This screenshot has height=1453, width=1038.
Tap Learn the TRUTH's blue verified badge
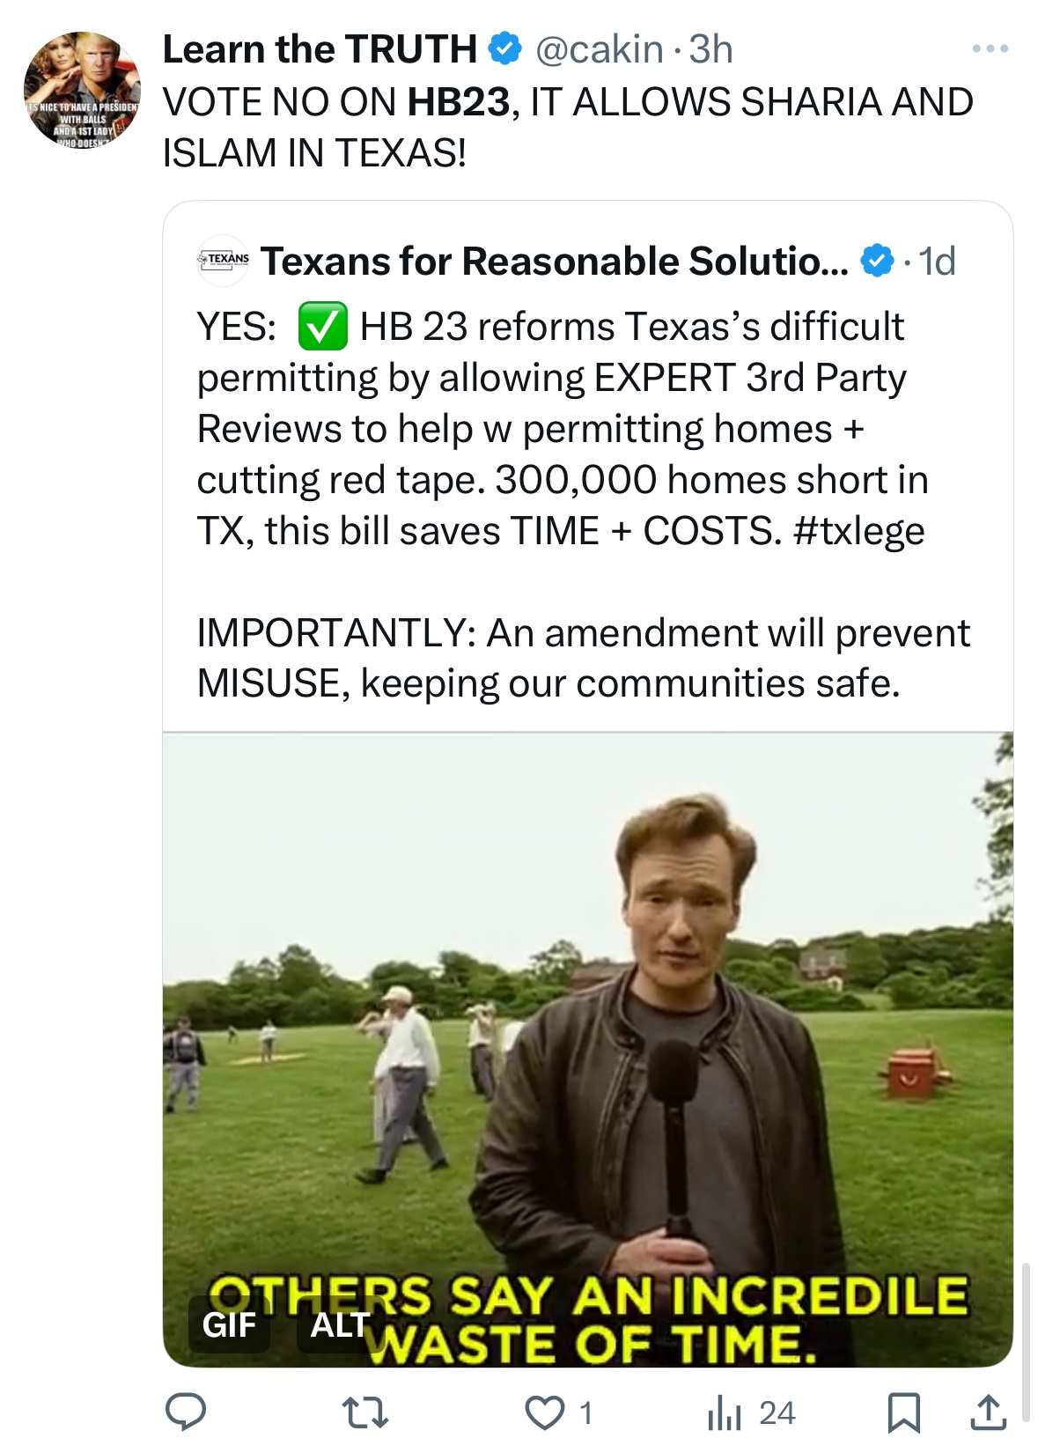(x=505, y=49)
